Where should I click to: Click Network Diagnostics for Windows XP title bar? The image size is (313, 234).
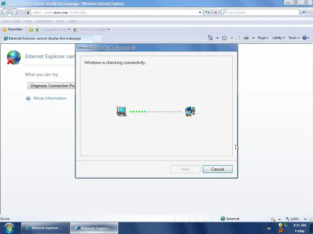(x=156, y=48)
